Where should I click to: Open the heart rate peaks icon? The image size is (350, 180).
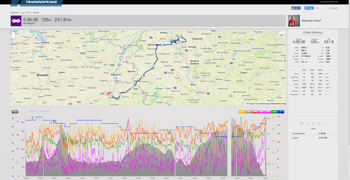pos(307,124)
